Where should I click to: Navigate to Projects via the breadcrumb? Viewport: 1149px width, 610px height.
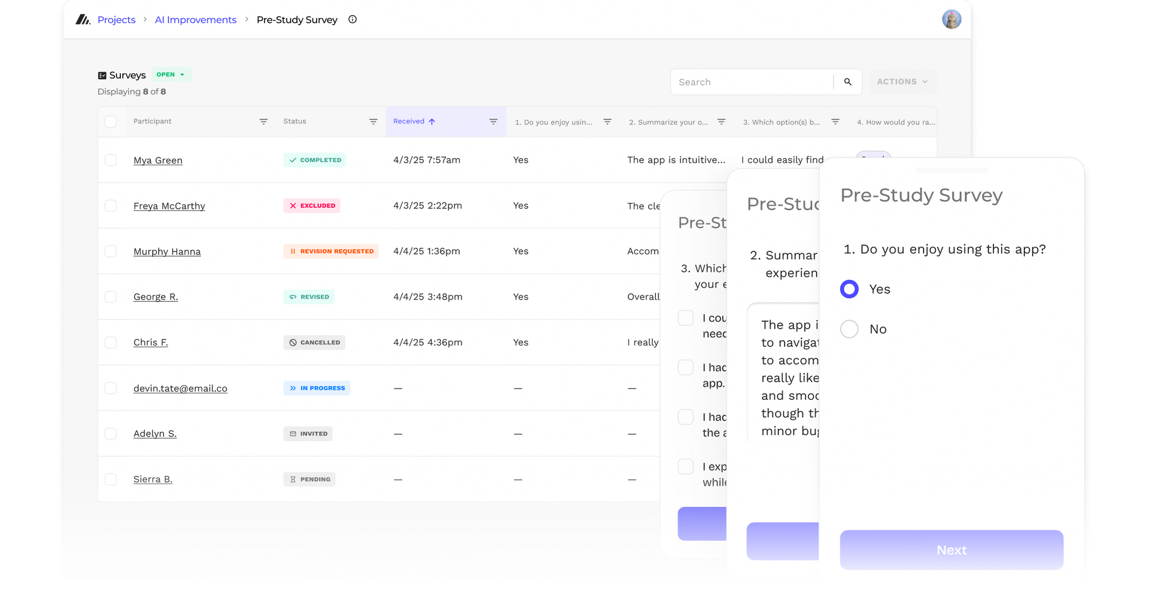[116, 19]
